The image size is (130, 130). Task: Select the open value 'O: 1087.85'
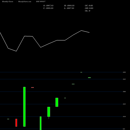coord(48,6)
